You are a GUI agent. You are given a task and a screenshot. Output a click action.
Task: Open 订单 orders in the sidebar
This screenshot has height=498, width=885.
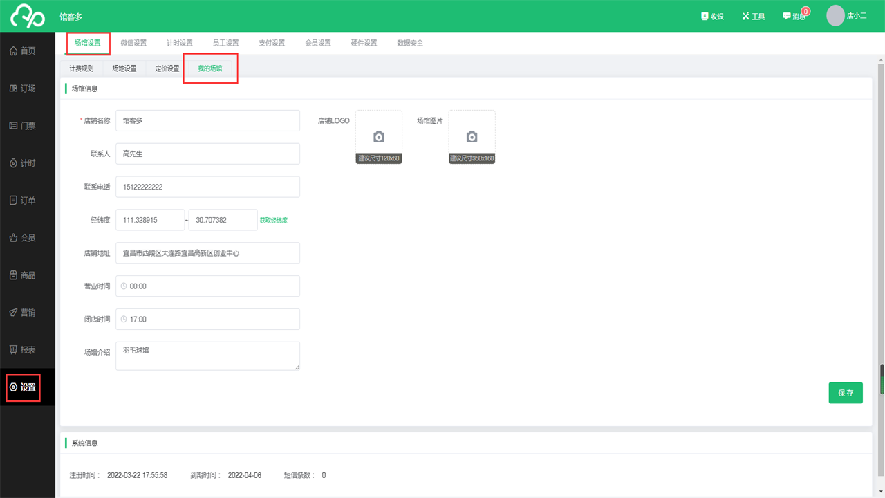[28, 201]
